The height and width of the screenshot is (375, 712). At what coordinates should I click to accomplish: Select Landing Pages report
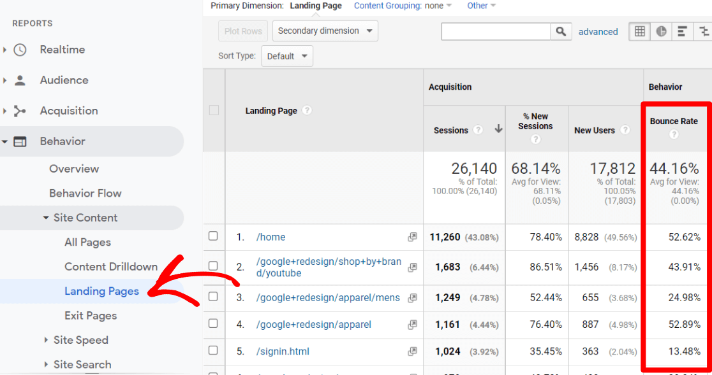(x=101, y=291)
